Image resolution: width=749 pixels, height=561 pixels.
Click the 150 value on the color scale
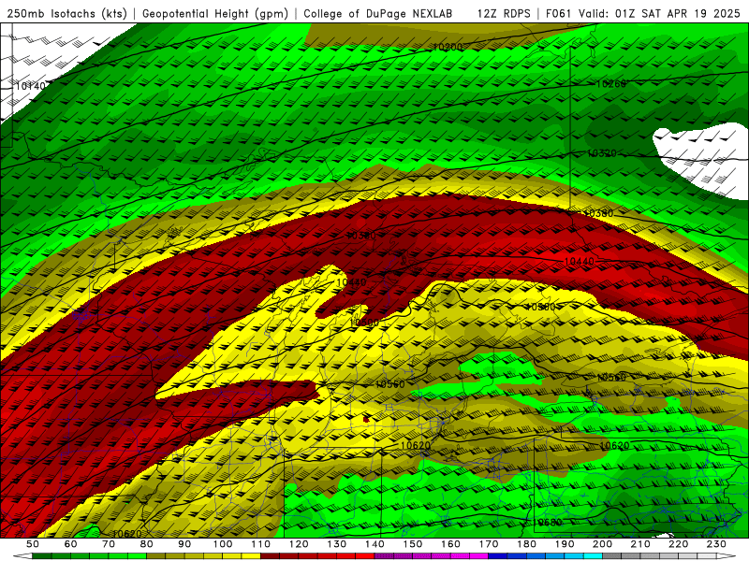pyautogui.click(x=413, y=544)
